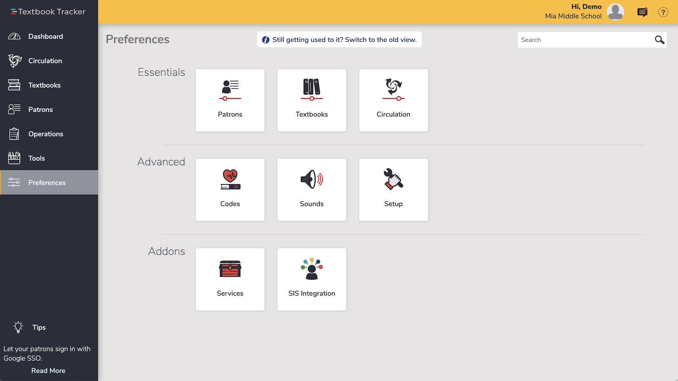Click the Hi, Demo account text
This screenshot has height=381, width=678.
pos(586,7)
